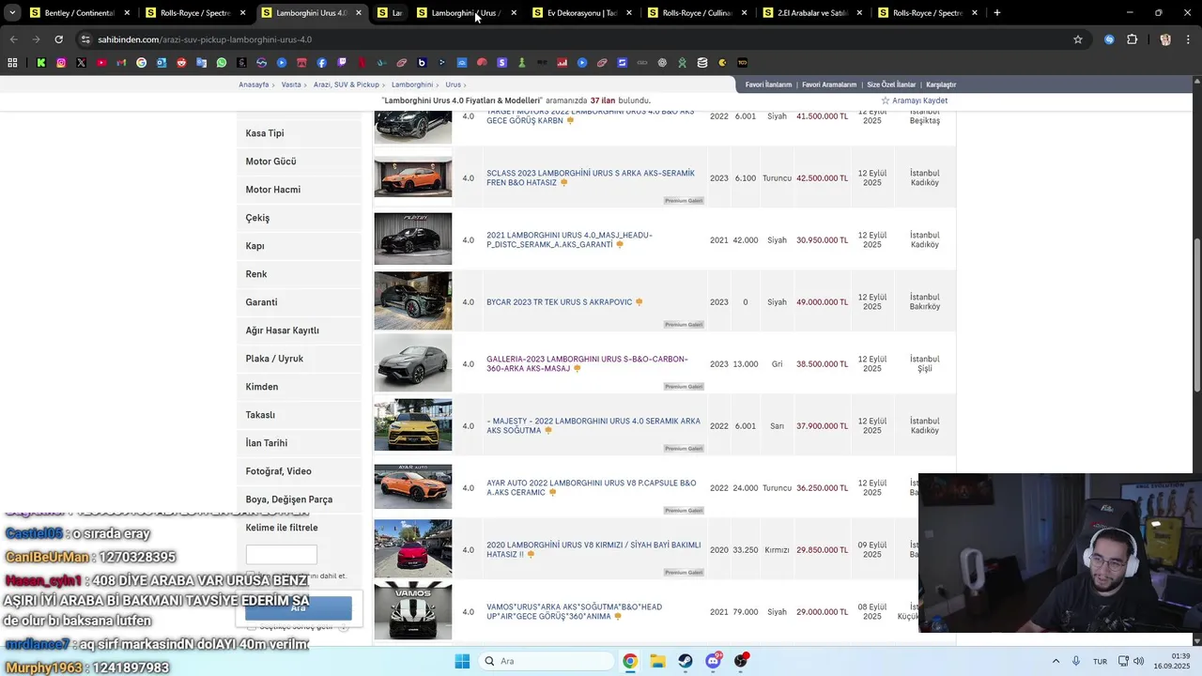Image resolution: width=1202 pixels, height=676 pixels.
Task: Go back with the browser back arrow
Action: click(x=13, y=39)
